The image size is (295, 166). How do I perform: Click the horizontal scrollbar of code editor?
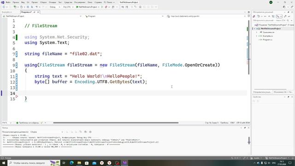point(116,123)
